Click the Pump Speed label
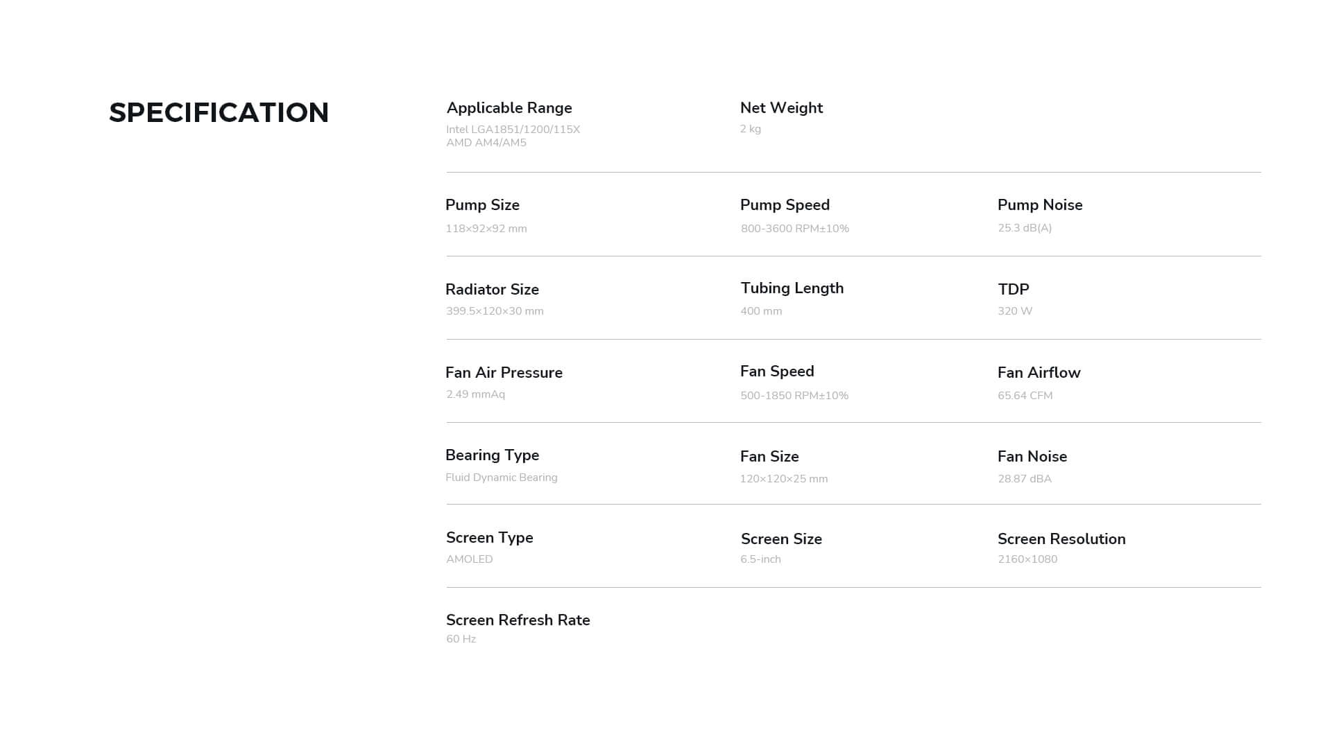Screen dimensions: 1332x743 tap(785, 205)
